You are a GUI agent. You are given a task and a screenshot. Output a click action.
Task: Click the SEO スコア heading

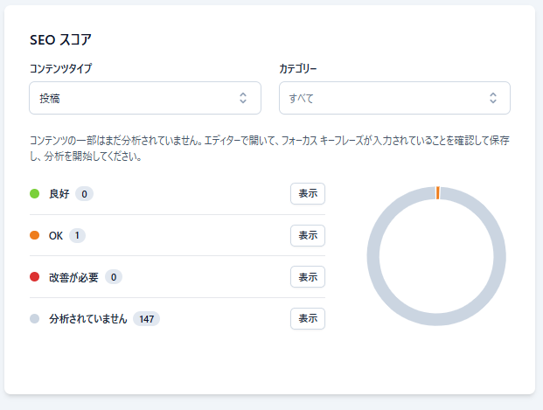tap(60, 39)
